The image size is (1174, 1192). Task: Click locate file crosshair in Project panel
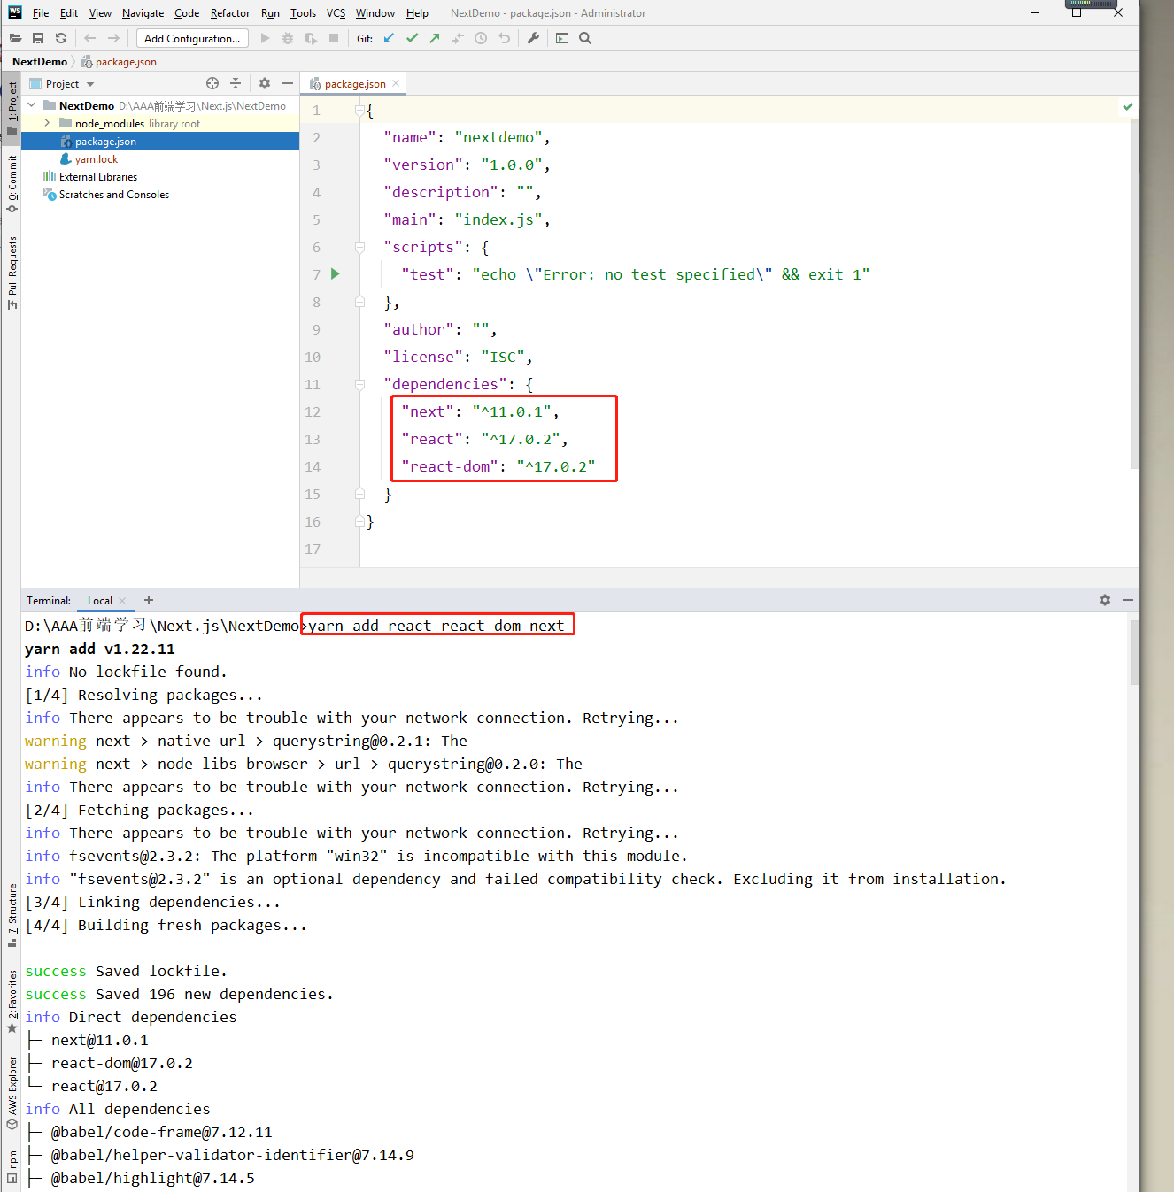point(212,83)
